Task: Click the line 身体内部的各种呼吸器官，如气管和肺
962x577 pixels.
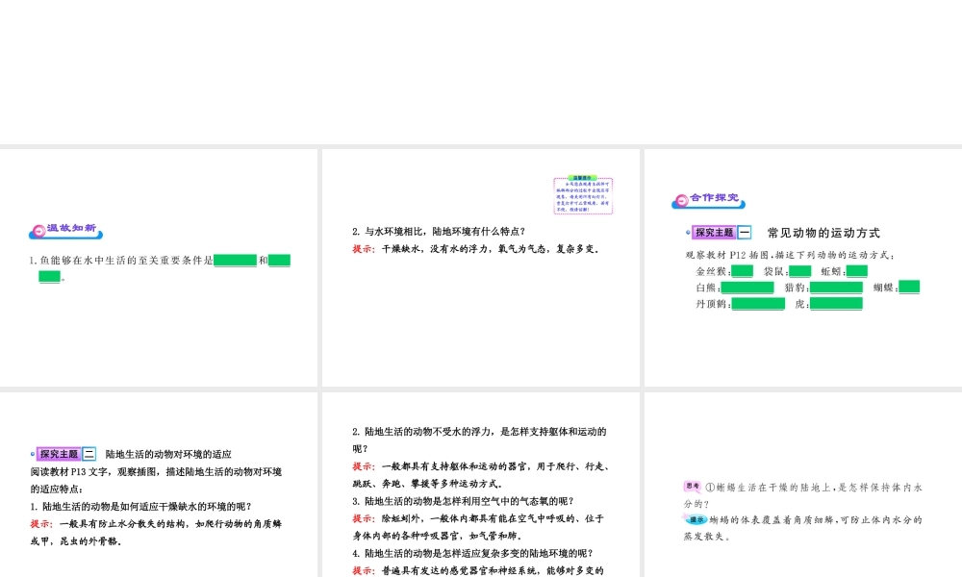Action: [438, 536]
